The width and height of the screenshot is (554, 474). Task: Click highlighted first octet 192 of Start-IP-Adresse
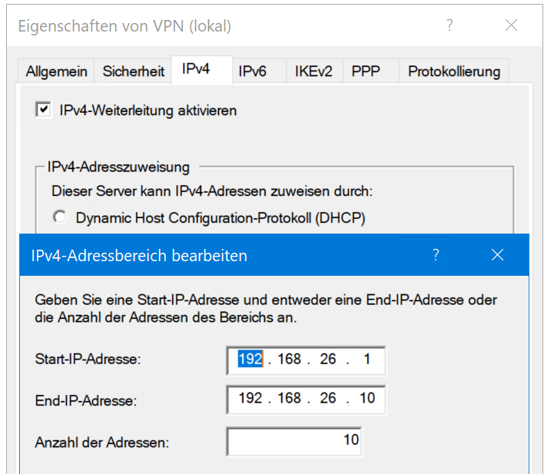click(x=250, y=360)
